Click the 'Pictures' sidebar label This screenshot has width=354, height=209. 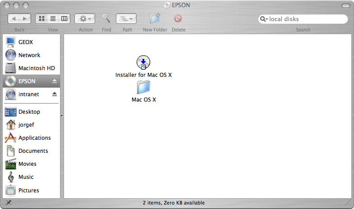pyautogui.click(x=29, y=190)
